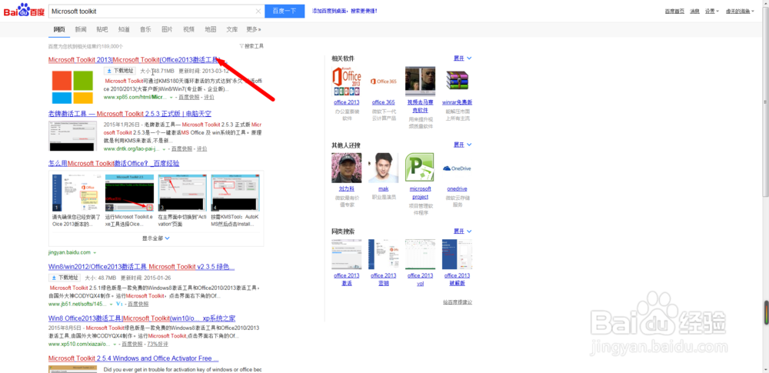Open the Office 2013 software icon

pyautogui.click(x=346, y=81)
